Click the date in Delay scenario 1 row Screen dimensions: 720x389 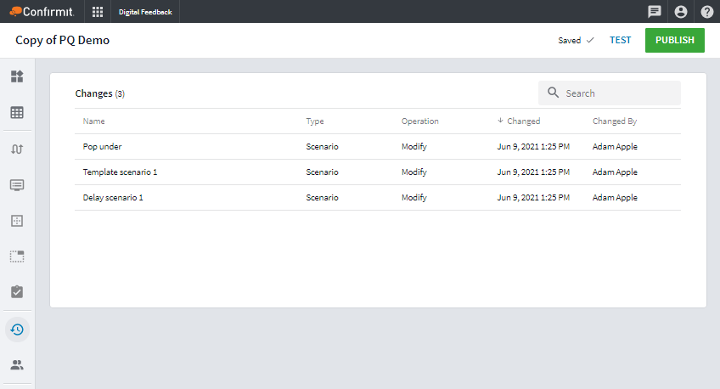[533, 198]
